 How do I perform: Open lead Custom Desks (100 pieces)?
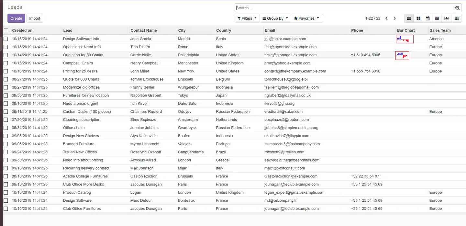tap(87, 112)
